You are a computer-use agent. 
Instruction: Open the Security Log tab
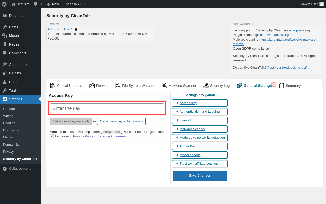(216, 86)
